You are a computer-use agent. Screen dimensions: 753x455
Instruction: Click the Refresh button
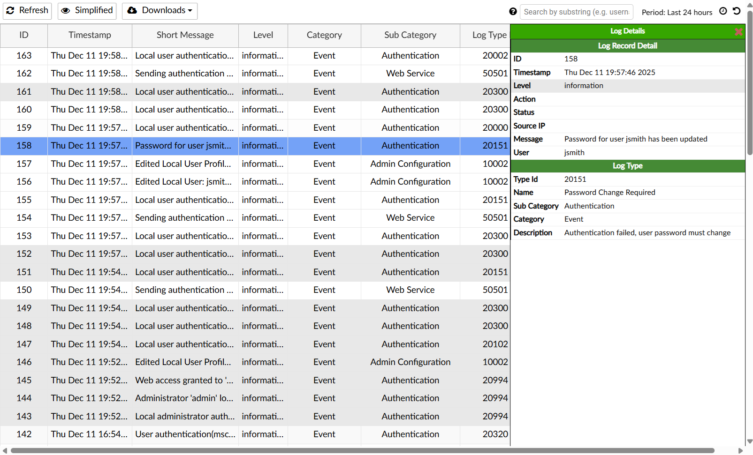27,11
